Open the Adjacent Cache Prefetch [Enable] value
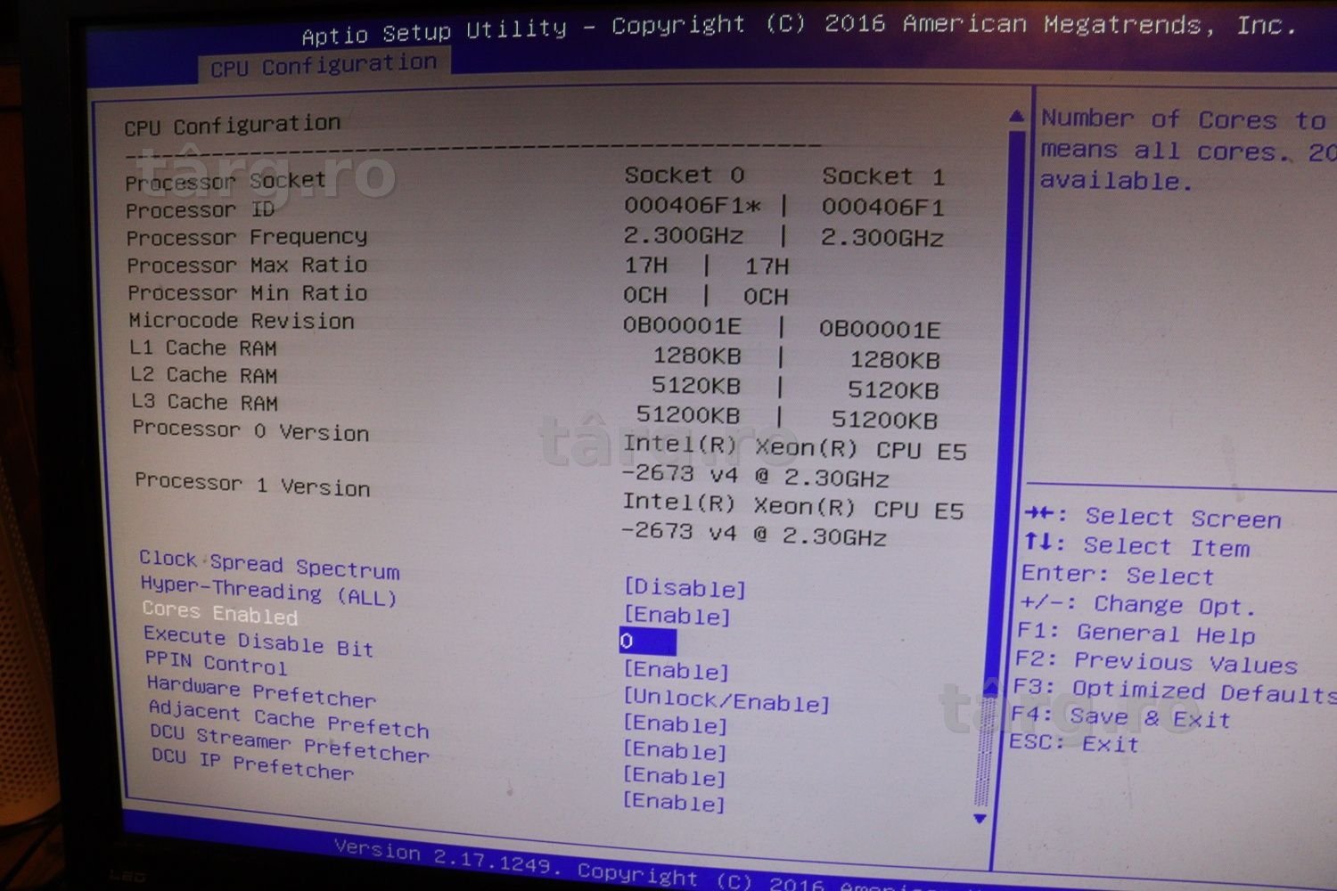 click(x=675, y=751)
